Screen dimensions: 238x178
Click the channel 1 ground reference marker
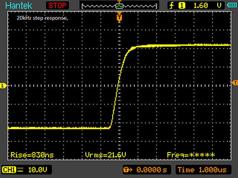click(3, 86)
